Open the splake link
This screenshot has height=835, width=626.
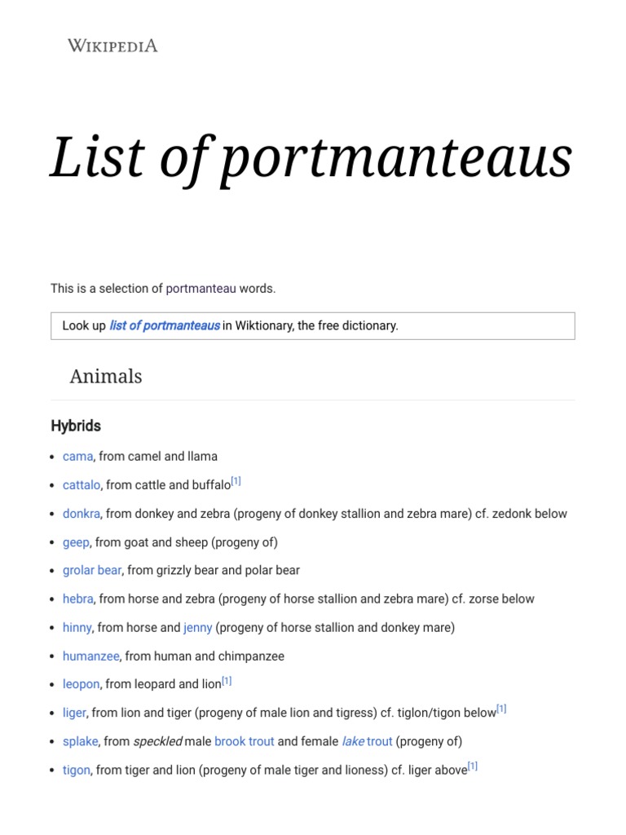[80, 741]
